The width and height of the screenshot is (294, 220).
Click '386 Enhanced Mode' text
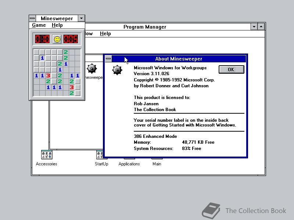click(155, 136)
